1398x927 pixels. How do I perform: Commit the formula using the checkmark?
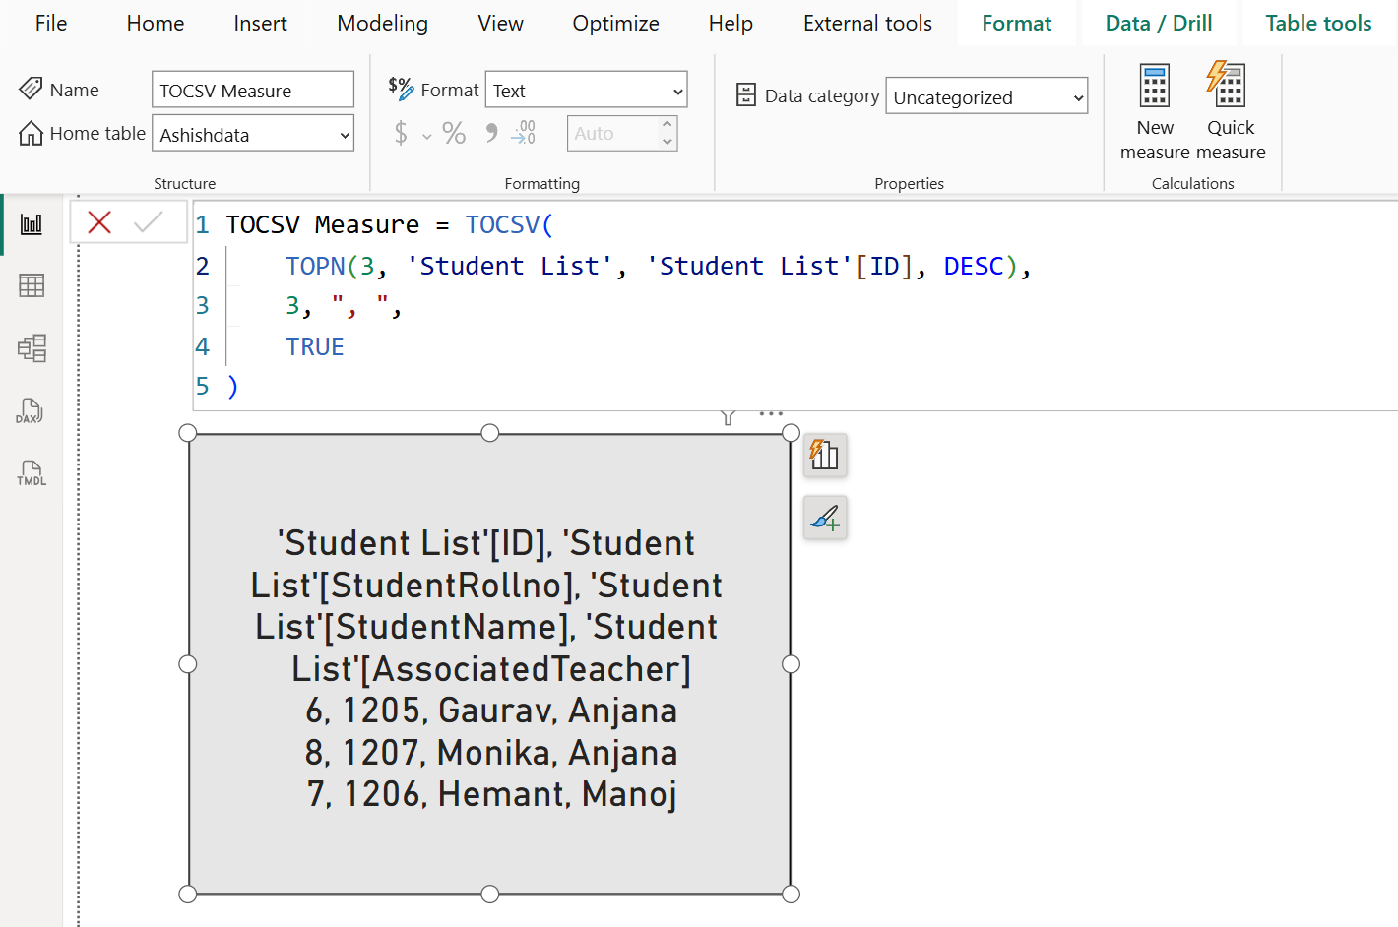click(x=150, y=223)
